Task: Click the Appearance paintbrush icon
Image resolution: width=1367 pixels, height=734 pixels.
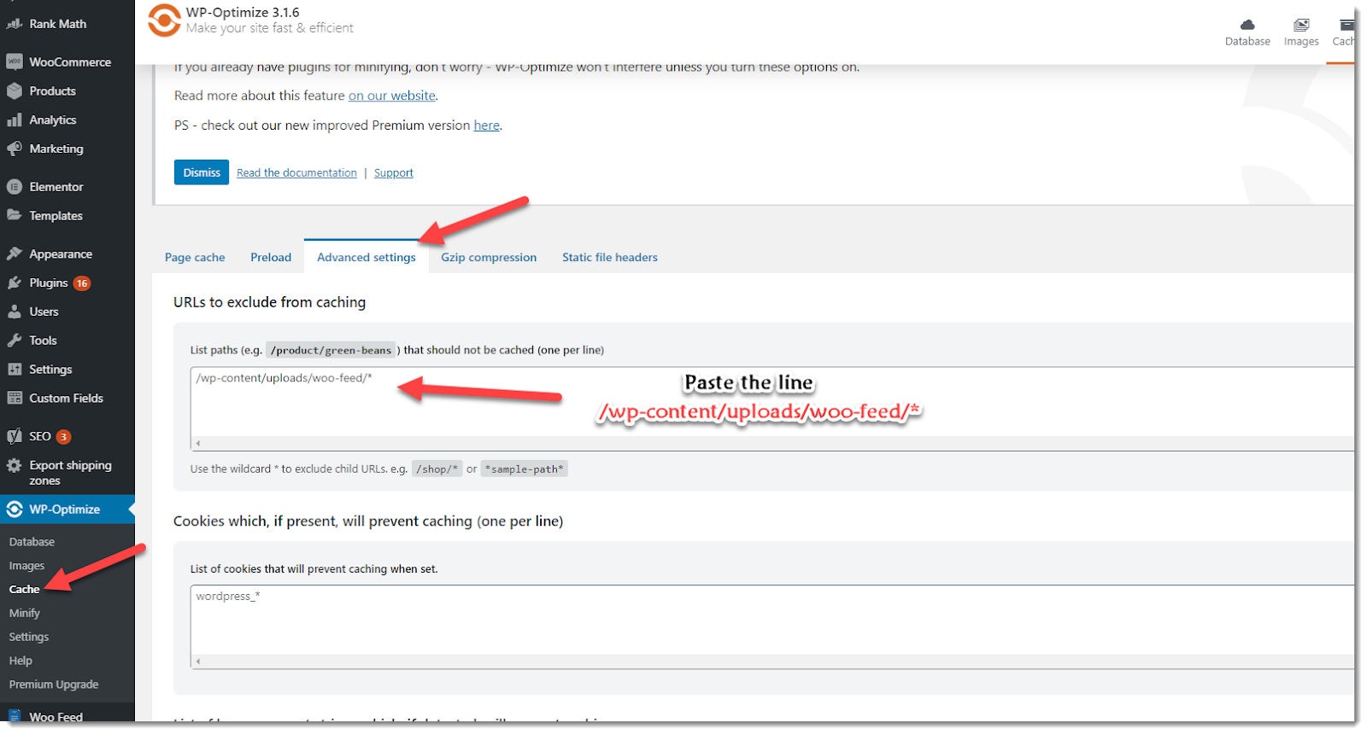Action: tap(15, 253)
